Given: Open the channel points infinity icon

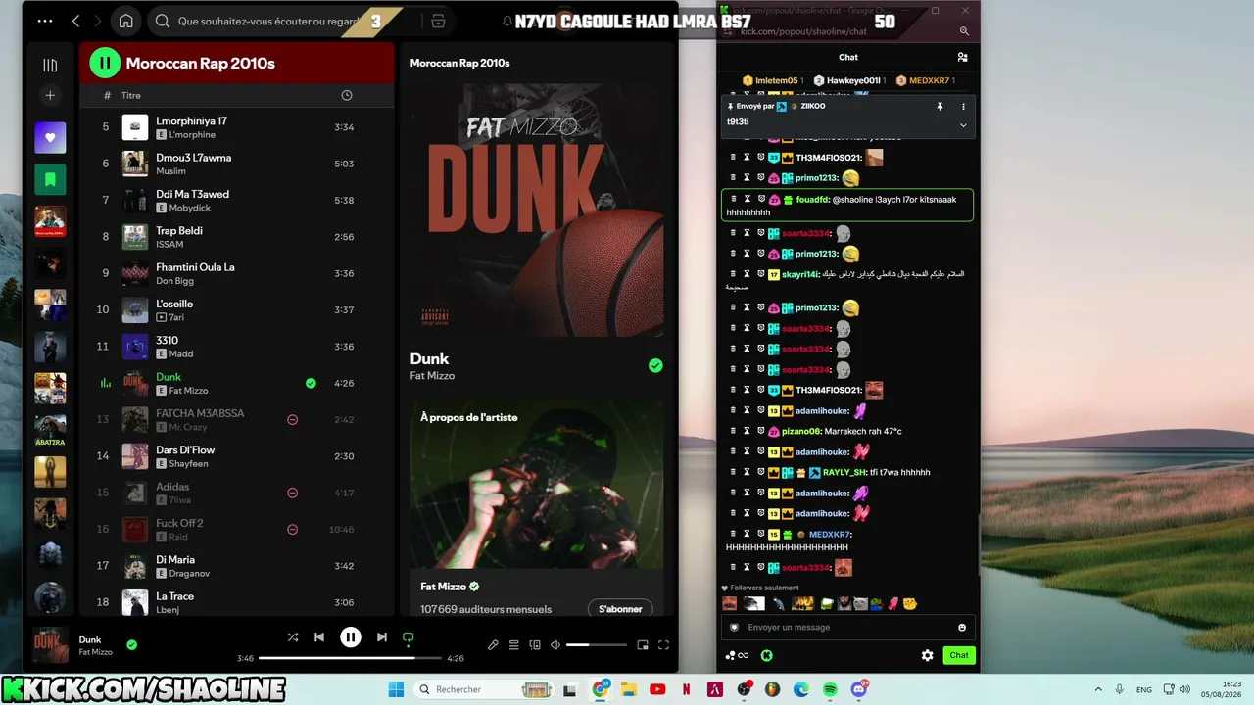Looking at the screenshot, I should click(x=738, y=655).
